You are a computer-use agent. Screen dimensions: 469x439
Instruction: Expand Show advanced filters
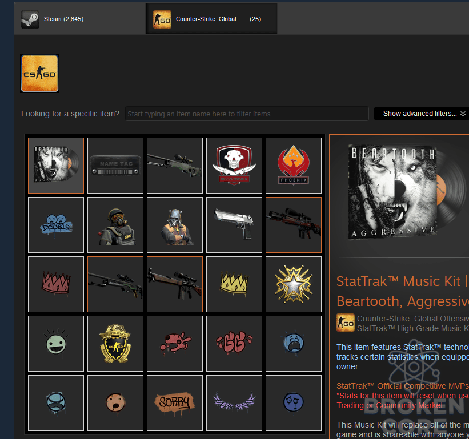423,114
